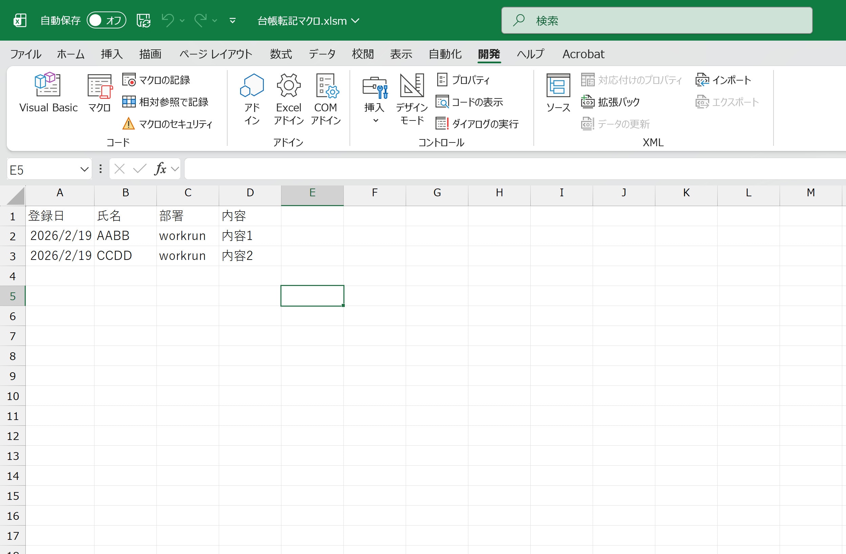
Task: Open the Visual Basic editor
Action: pyautogui.click(x=48, y=92)
